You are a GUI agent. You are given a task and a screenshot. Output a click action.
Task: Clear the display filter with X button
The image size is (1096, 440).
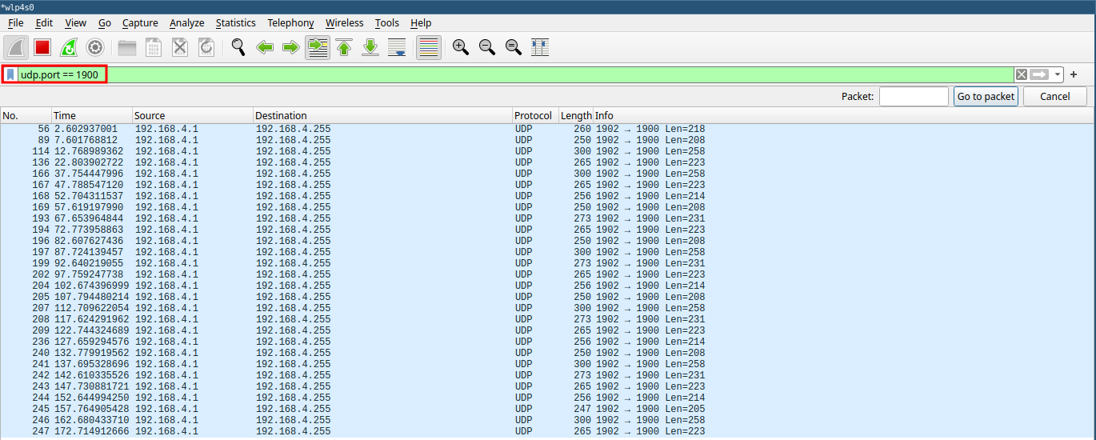pos(1021,74)
